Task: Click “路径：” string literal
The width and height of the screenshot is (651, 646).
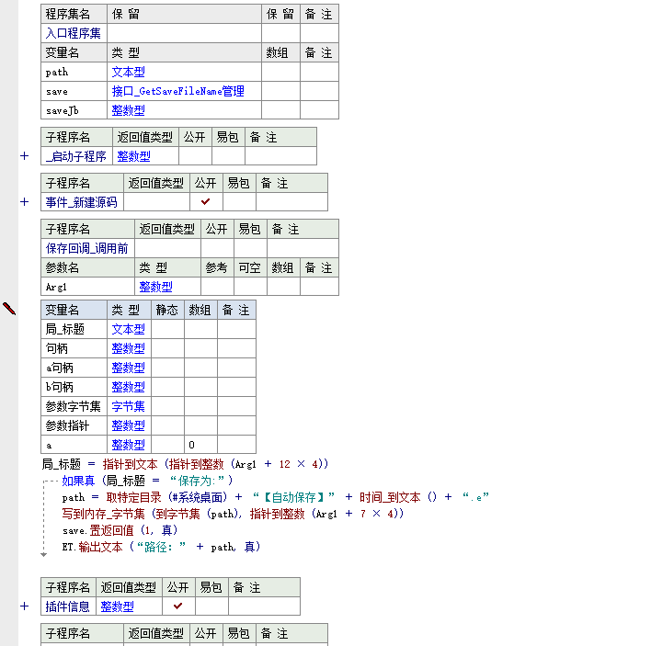Action: [x=161, y=547]
